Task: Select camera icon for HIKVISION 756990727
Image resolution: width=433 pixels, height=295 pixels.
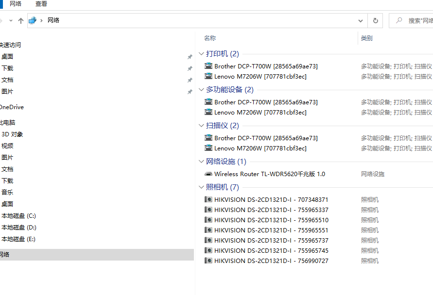Action: [208, 261]
